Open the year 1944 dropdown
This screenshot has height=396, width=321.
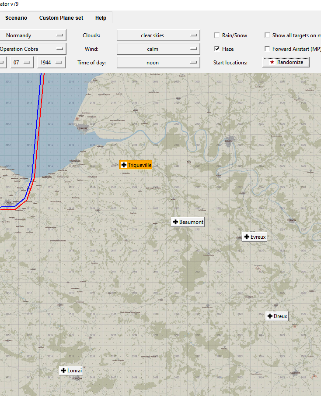[51, 63]
